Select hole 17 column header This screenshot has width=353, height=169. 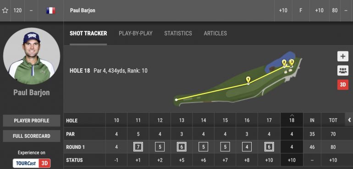[269, 120]
